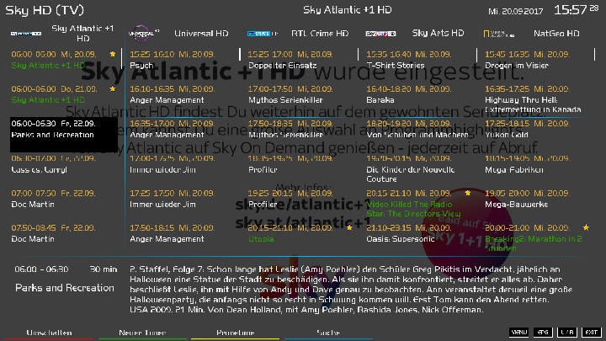Screen dimensions: 606x341
Task: Select the green Utopia 20:15-21:10 entry
Action: [301, 233]
